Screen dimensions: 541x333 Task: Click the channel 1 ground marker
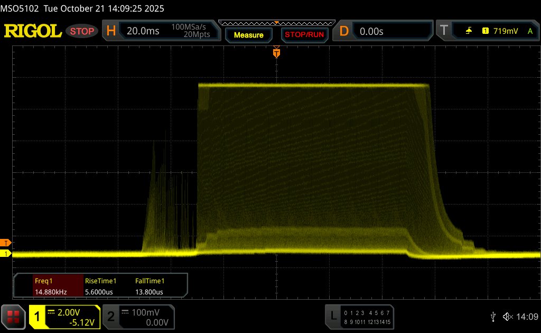[x=6, y=254]
